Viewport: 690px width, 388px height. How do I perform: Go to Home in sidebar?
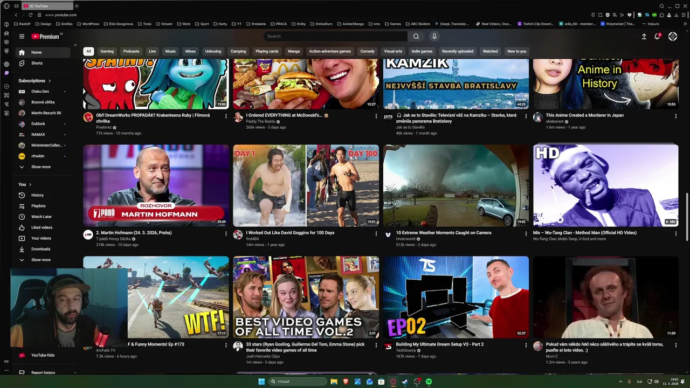click(43, 52)
